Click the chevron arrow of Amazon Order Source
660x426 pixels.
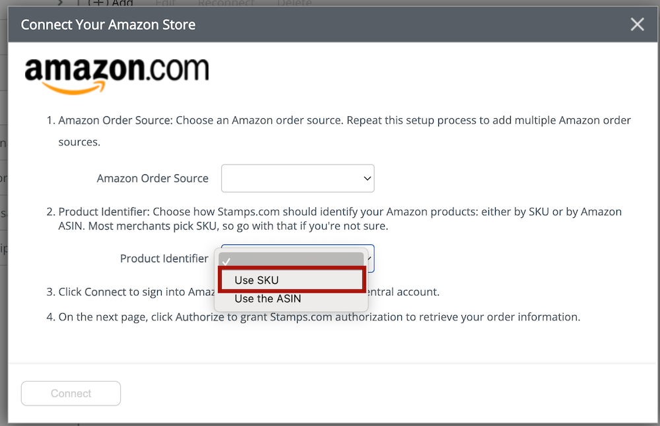point(367,178)
